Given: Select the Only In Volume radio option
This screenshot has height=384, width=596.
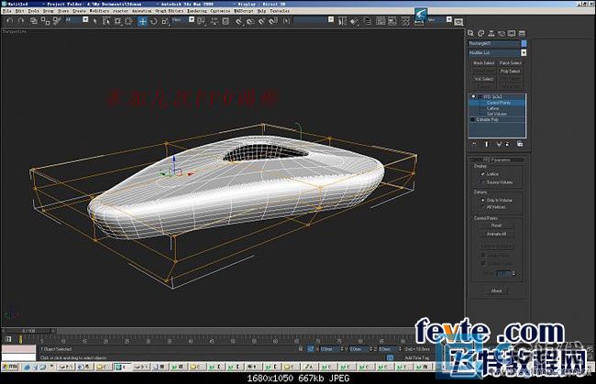Looking at the screenshot, I should pos(483,200).
